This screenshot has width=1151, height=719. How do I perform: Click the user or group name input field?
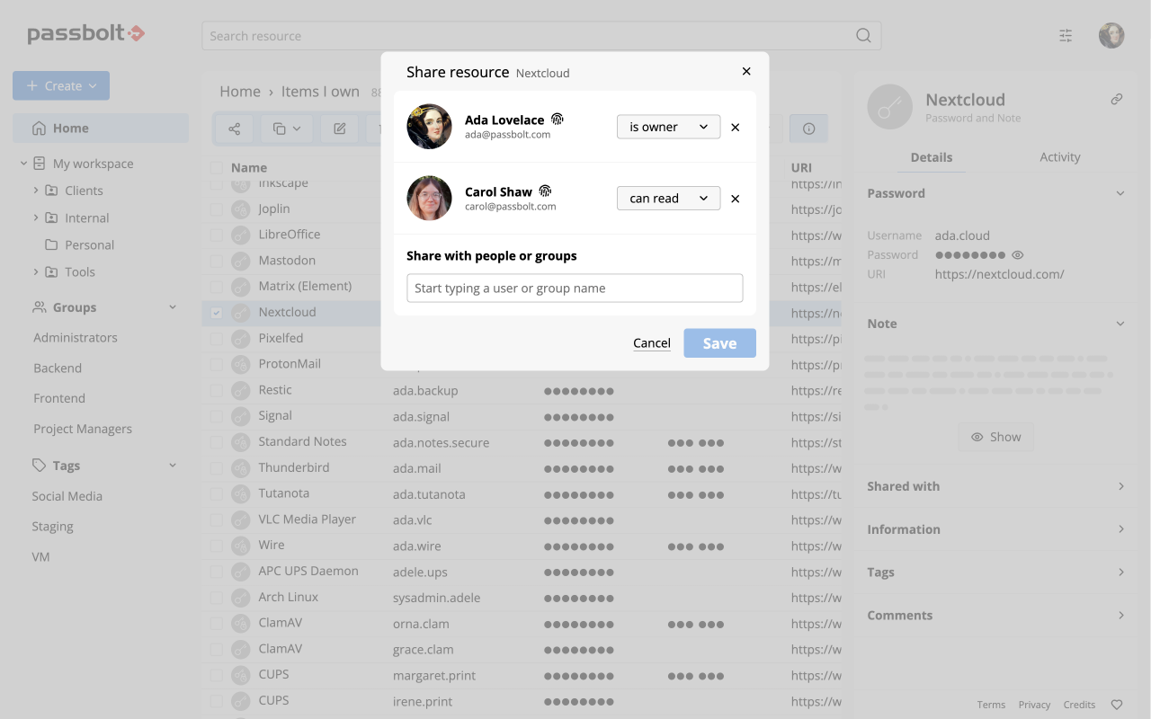(x=575, y=288)
